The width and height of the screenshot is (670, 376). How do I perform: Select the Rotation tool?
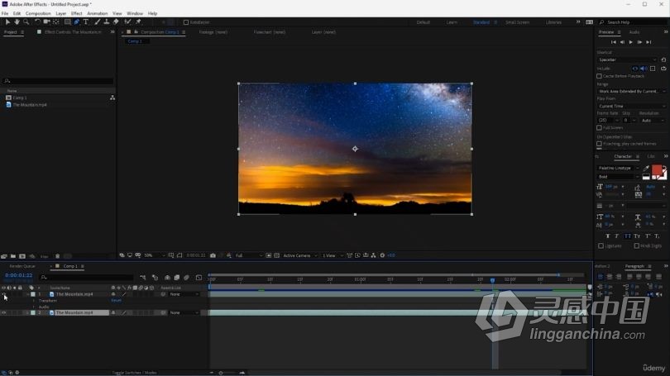pos(37,21)
